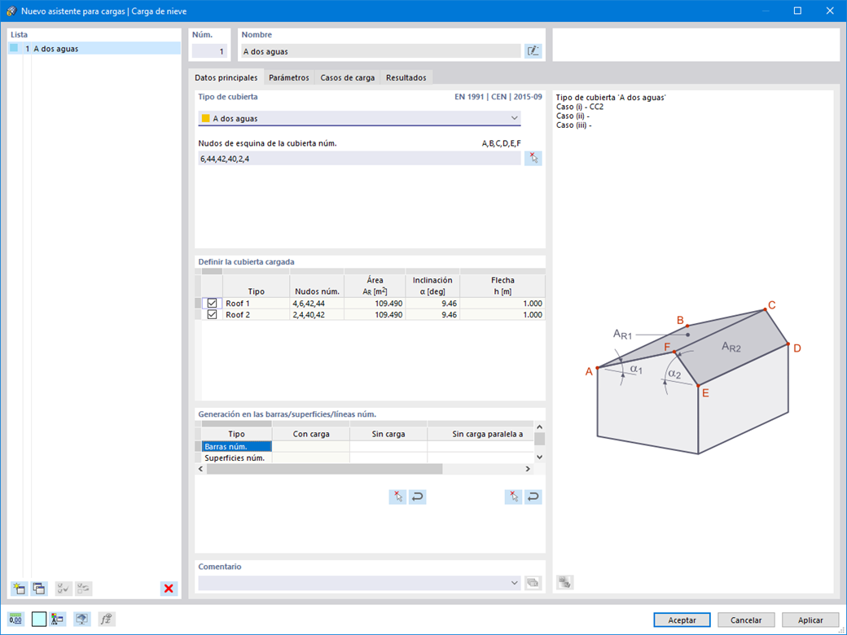This screenshot has height=635, width=847.
Task: Click the right return arrow icon under generation table
Action: pos(533,497)
